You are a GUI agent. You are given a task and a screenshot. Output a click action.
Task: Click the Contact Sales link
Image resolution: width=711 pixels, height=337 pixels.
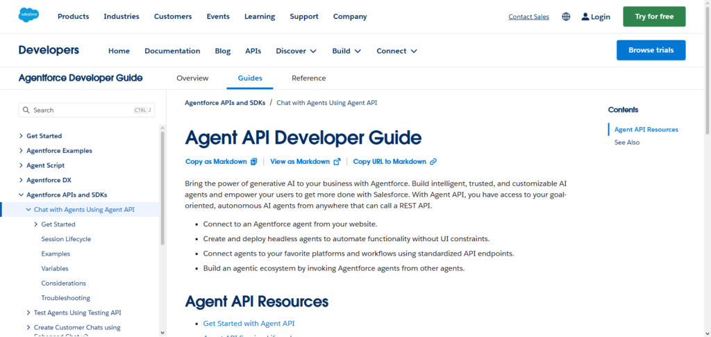coord(528,17)
